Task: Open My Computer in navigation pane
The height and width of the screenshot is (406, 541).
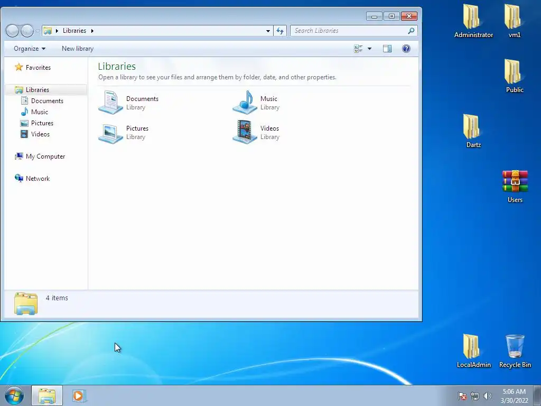Action: coord(45,156)
